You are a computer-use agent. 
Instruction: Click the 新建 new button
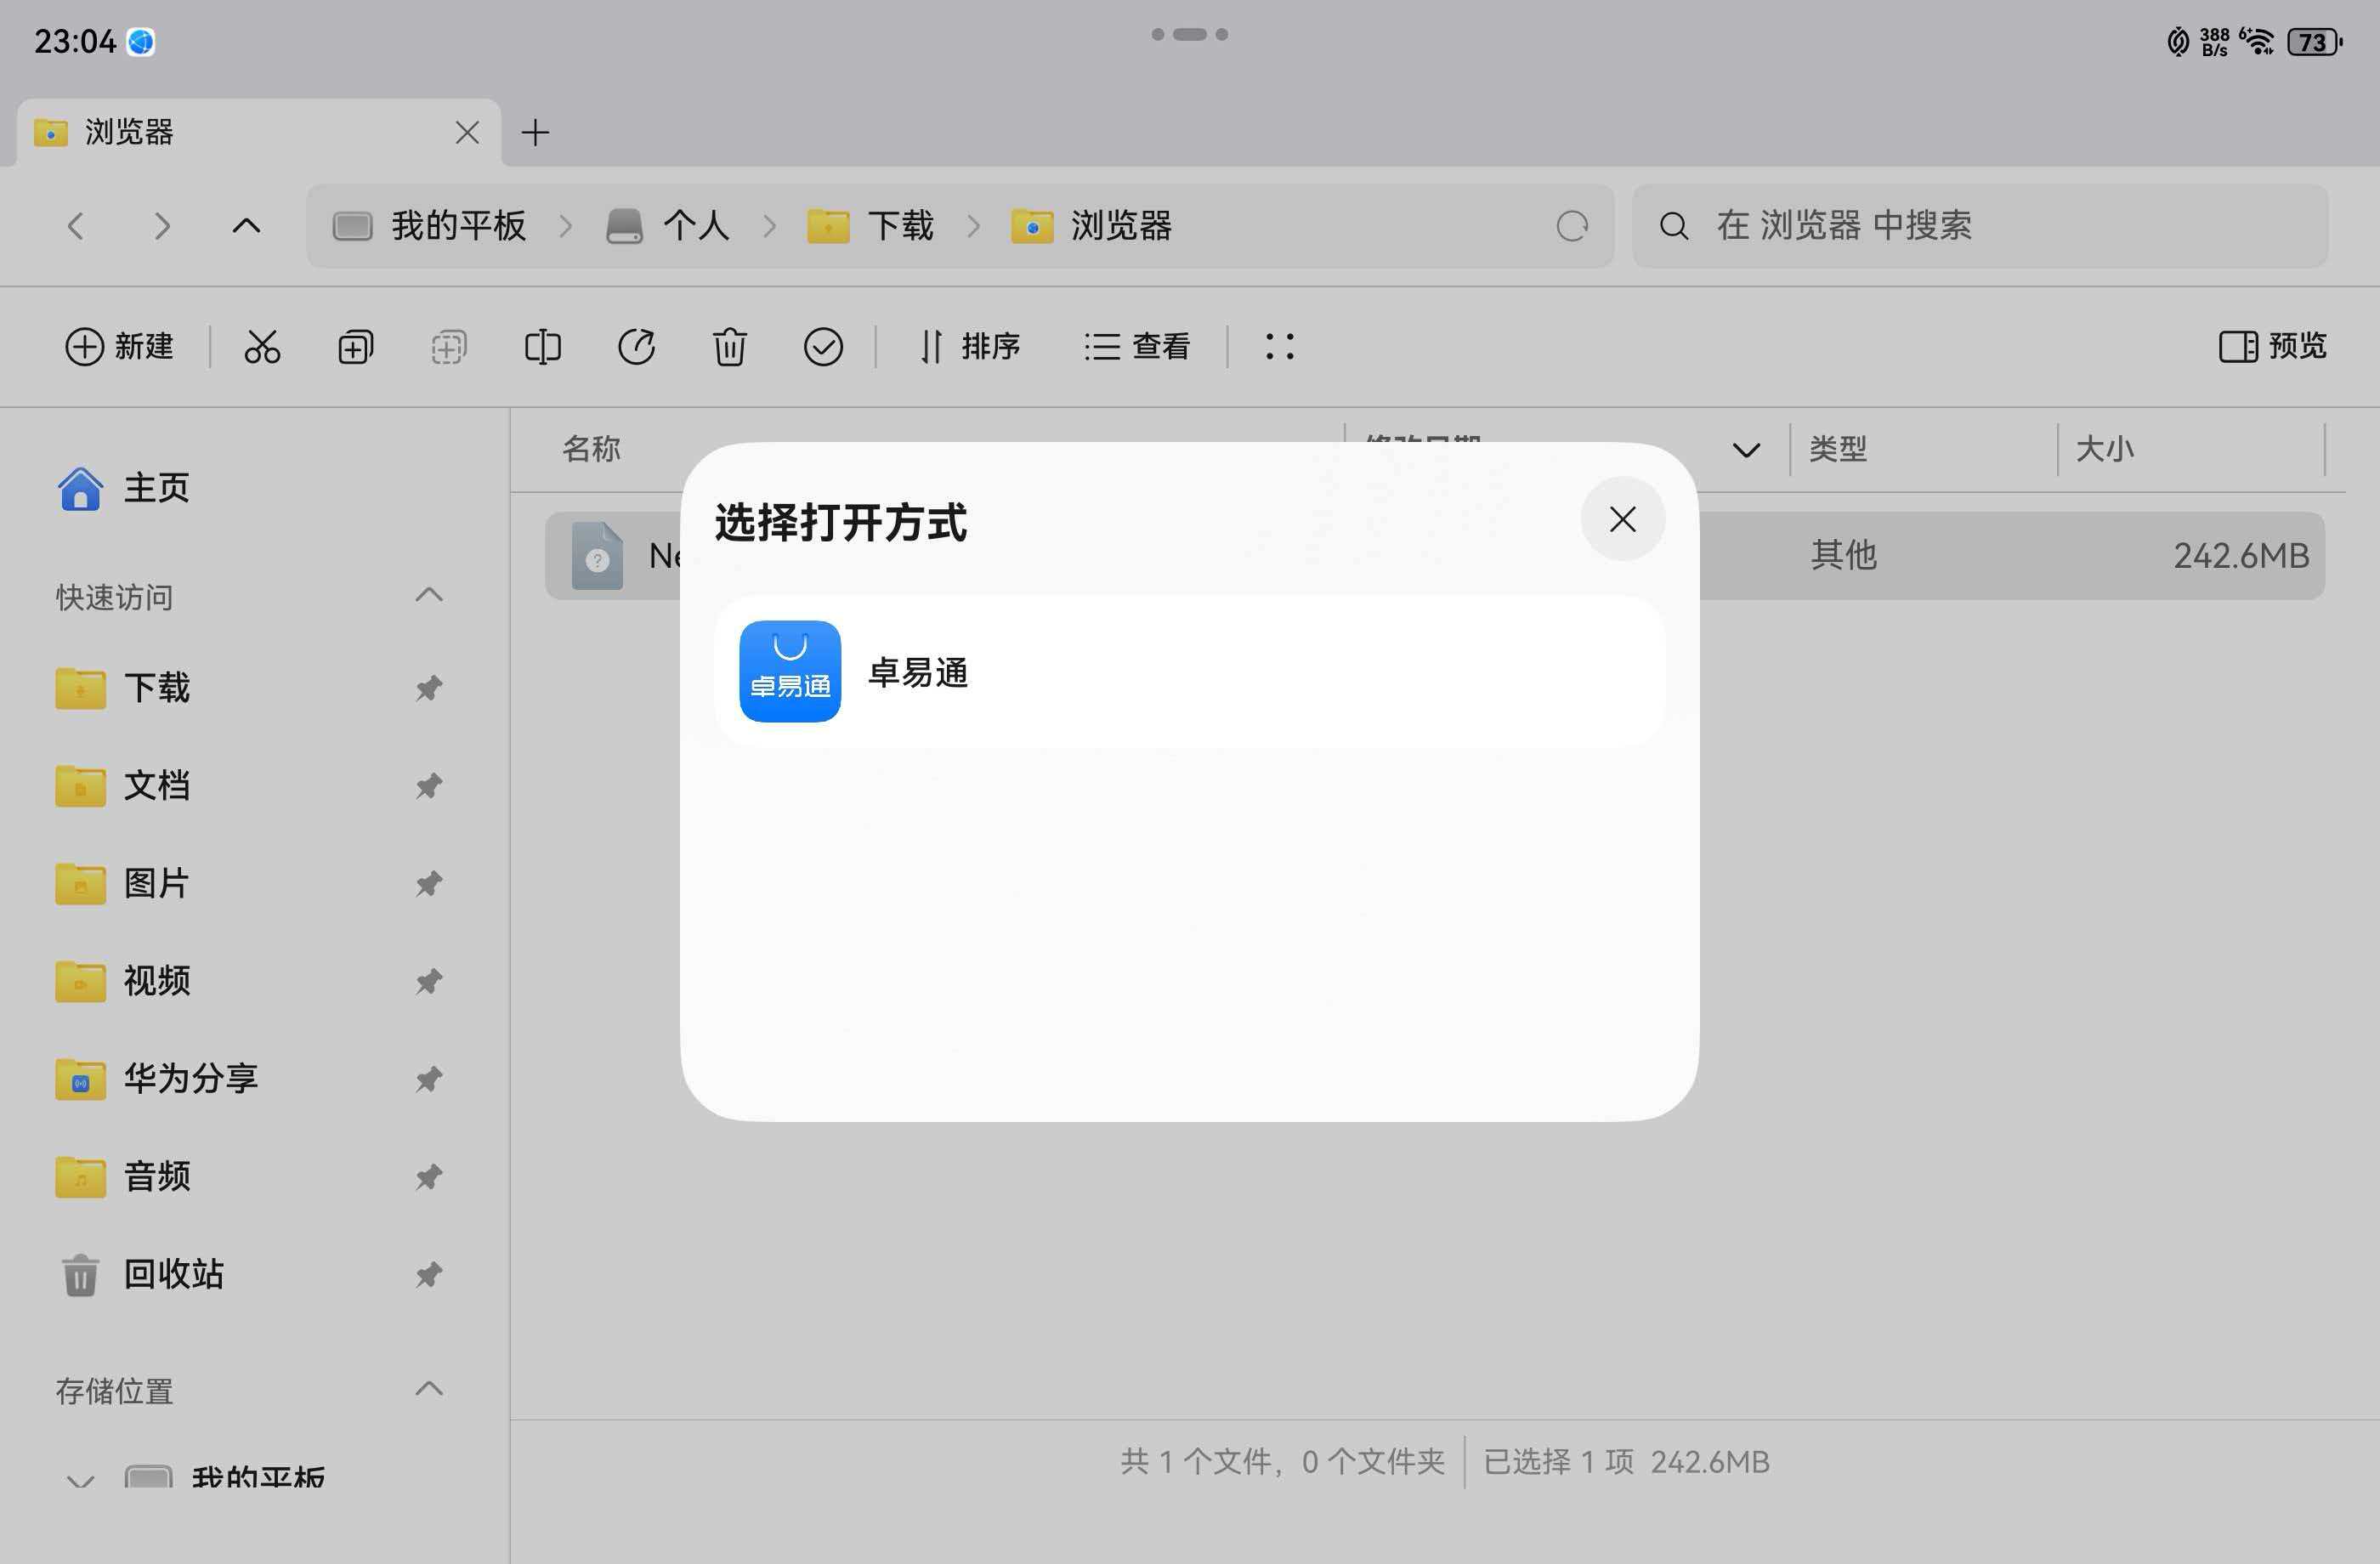pyautogui.click(x=119, y=347)
